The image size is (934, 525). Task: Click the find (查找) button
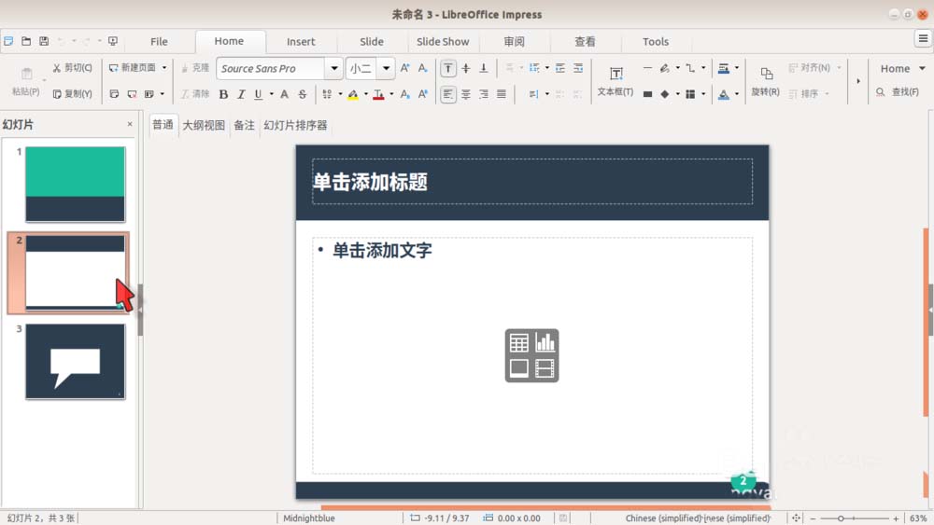[897, 92]
